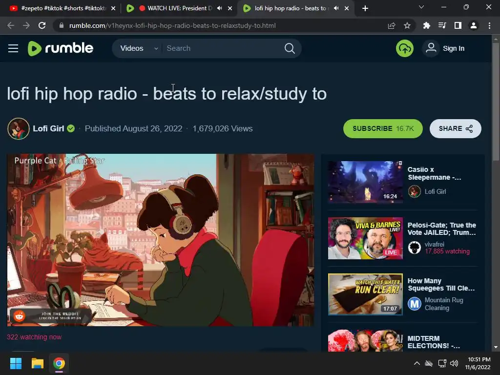Close the WATCH LIVE President tab
Image resolution: width=500 pixels, height=375 pixels.
[230, 9]
